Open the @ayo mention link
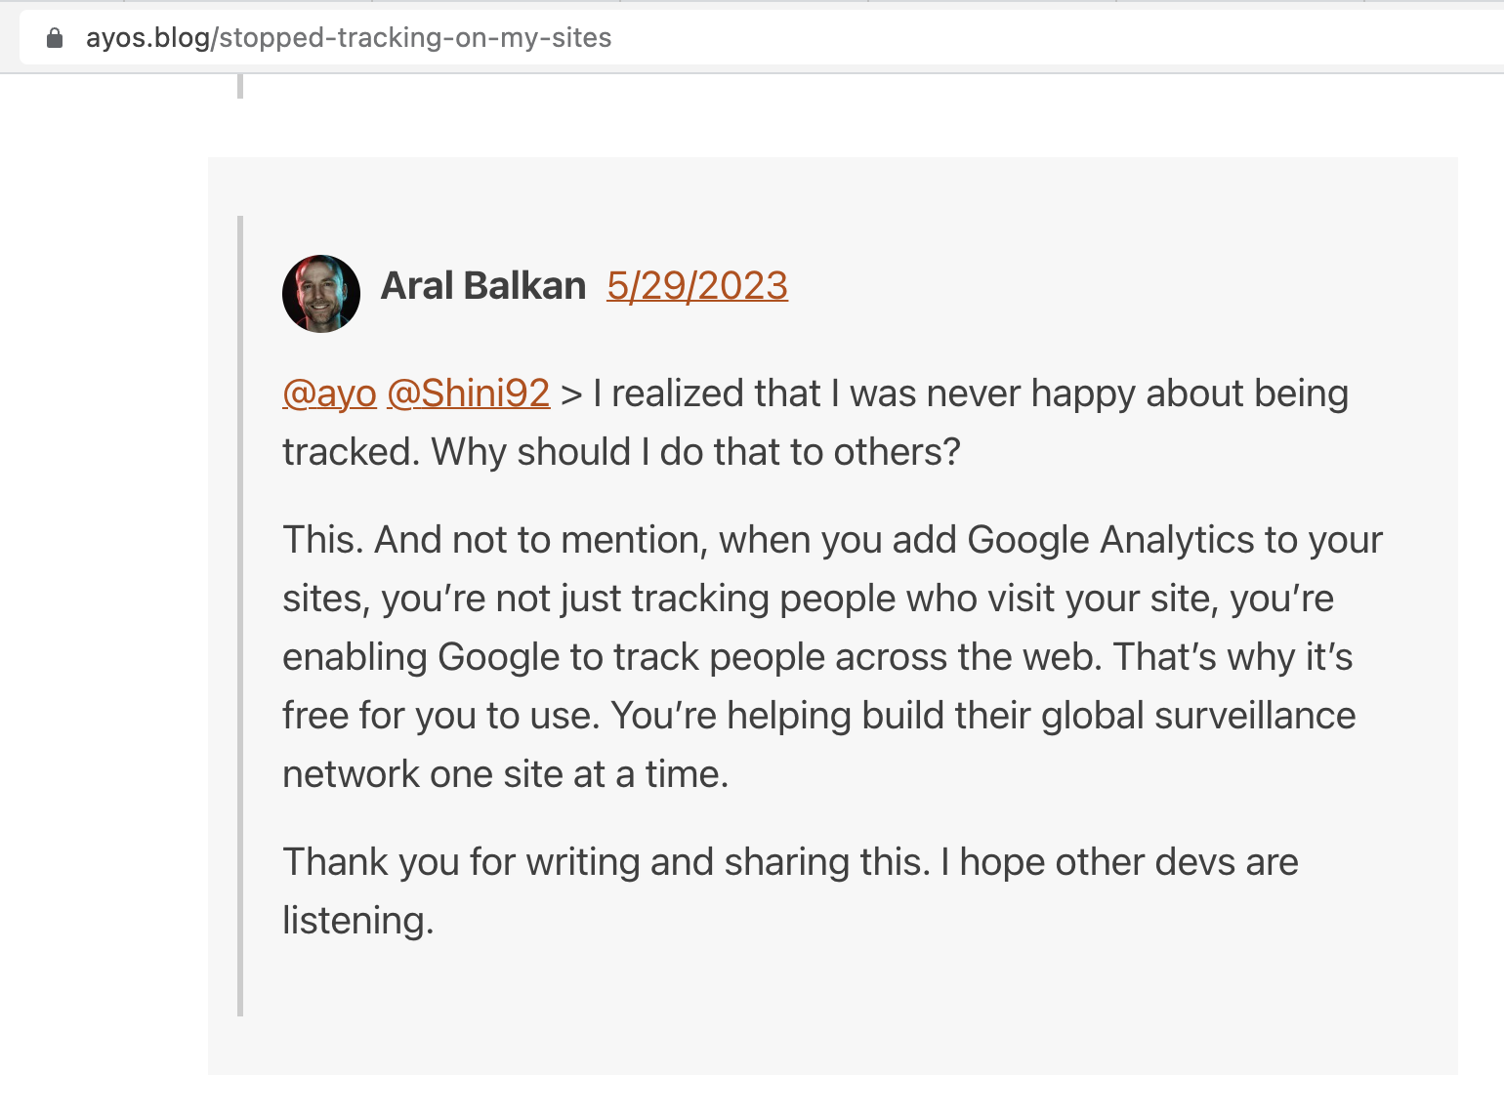The image size is (1504, 1117). tap(329, 393)
